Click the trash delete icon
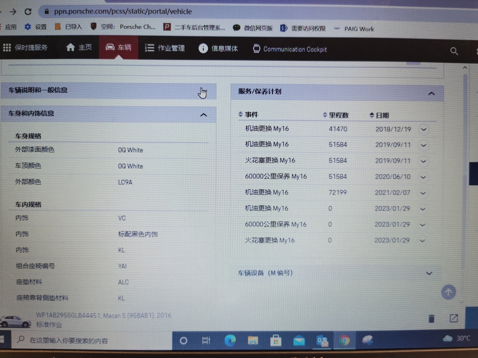The width and height of the screenshot is (478, 358). (x=432, y=318)
